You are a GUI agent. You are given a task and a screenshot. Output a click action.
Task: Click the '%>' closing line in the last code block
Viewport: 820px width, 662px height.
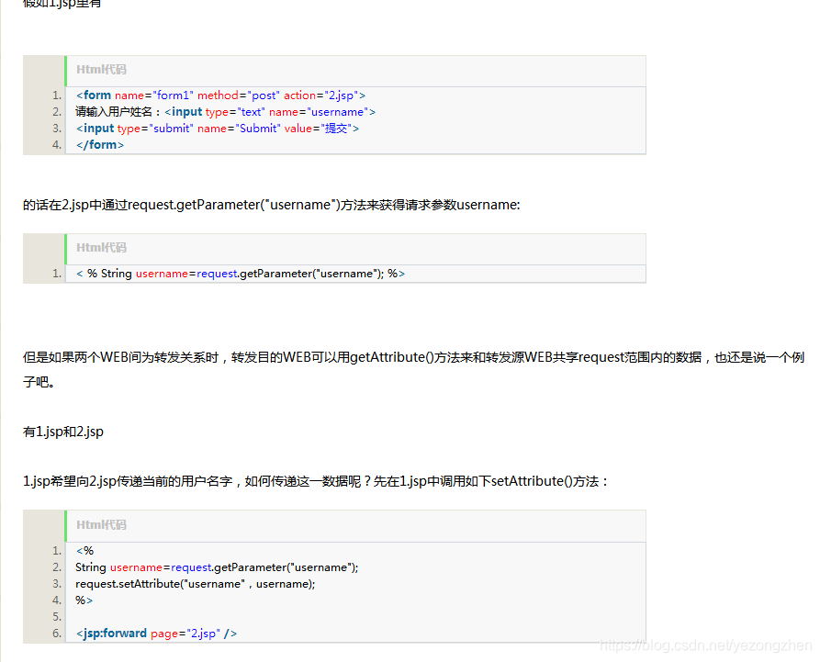pos(84,600)
